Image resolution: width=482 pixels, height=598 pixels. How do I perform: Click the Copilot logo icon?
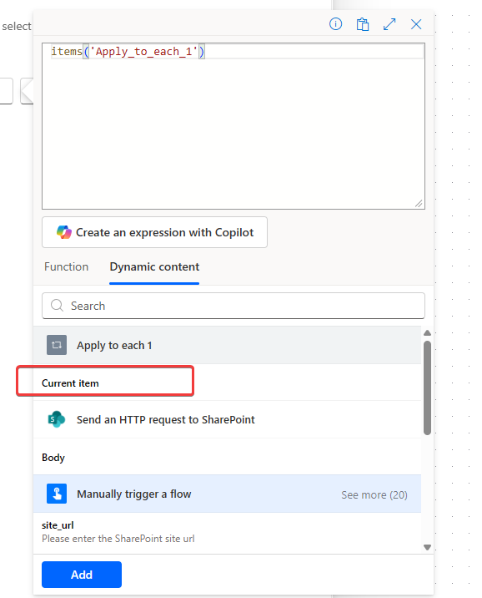64,232
